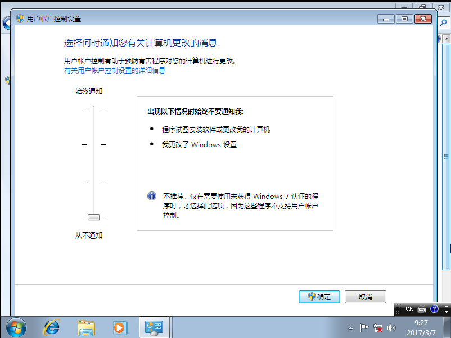Open language bar options small arrow

[446, 312]
